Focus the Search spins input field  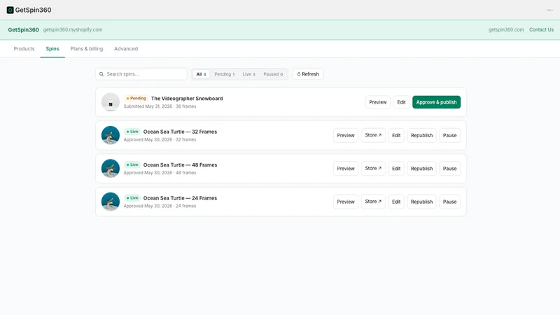click(x=141, y=74)
